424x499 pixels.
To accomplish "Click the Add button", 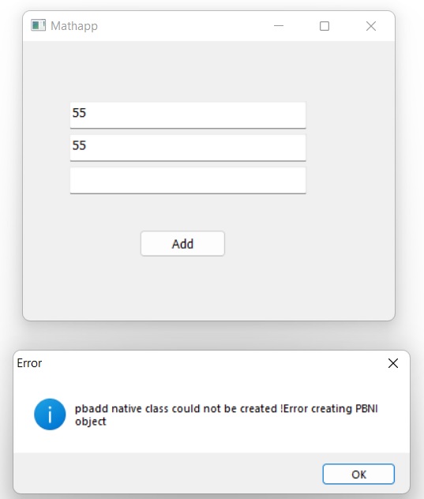I will (182, 243).
